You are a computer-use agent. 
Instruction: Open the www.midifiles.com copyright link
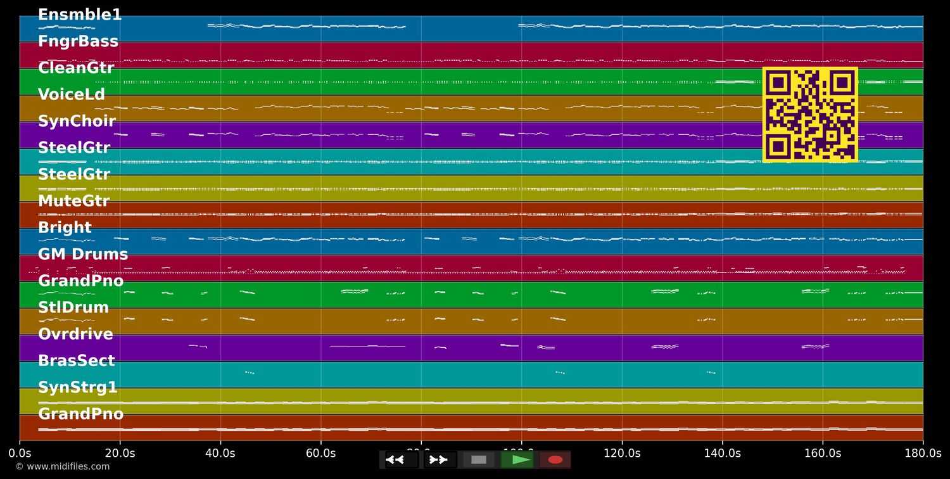click(62, 466)
